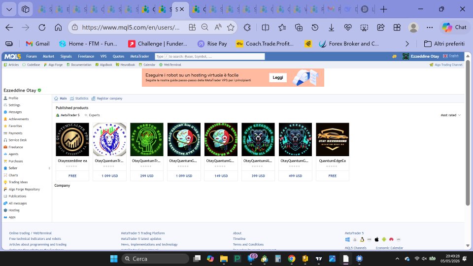The height and width of the screenshot is (266, 473).
Task: Open Trading Ideas in the sidebar
Action: click(18, 182)
